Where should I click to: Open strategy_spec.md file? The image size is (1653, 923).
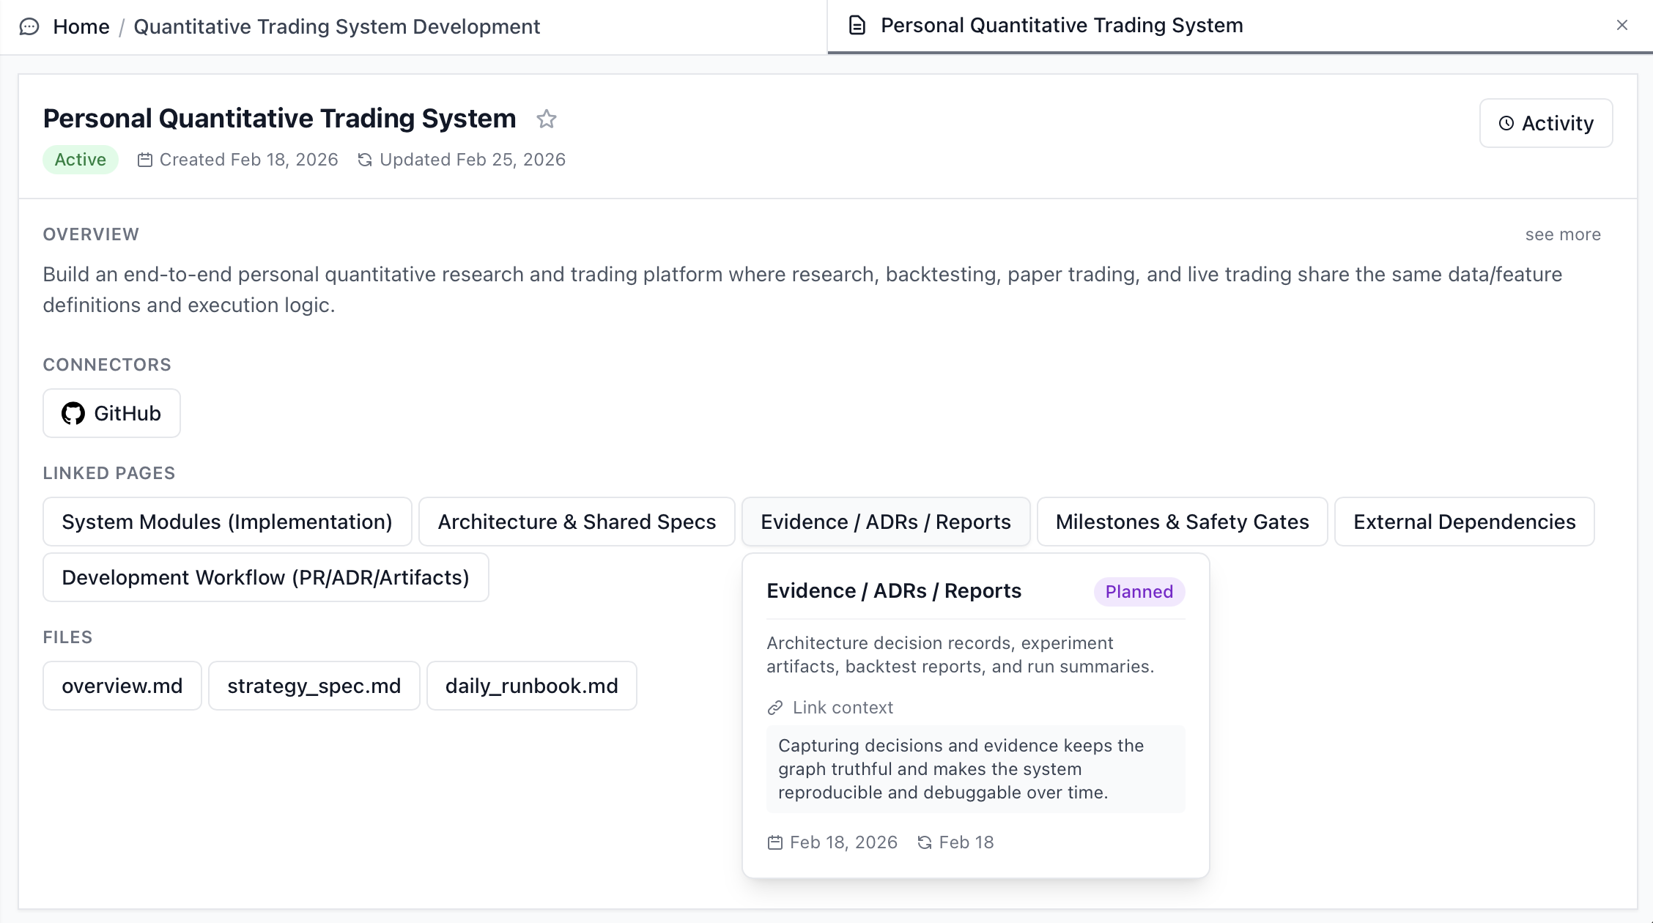pos(314,686)
